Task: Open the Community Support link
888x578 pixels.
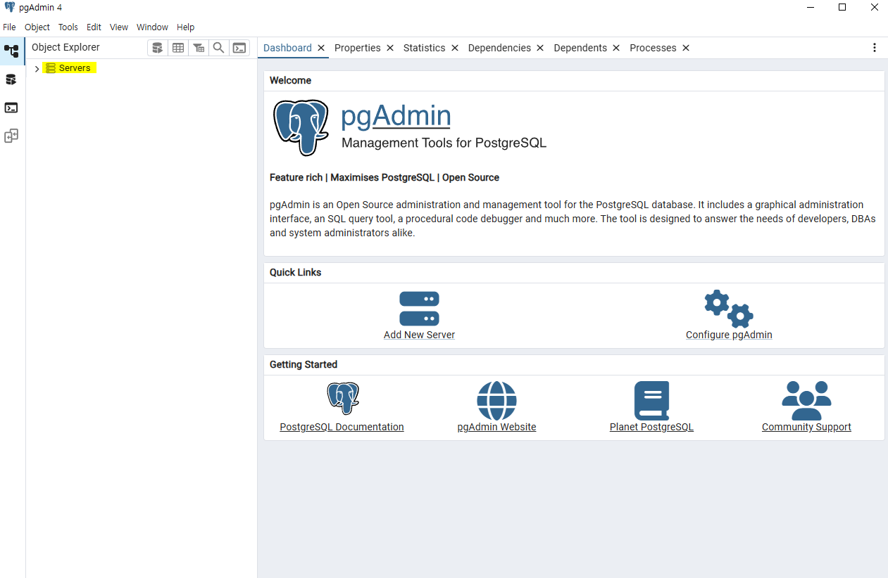Action: (x=806, y=427)
